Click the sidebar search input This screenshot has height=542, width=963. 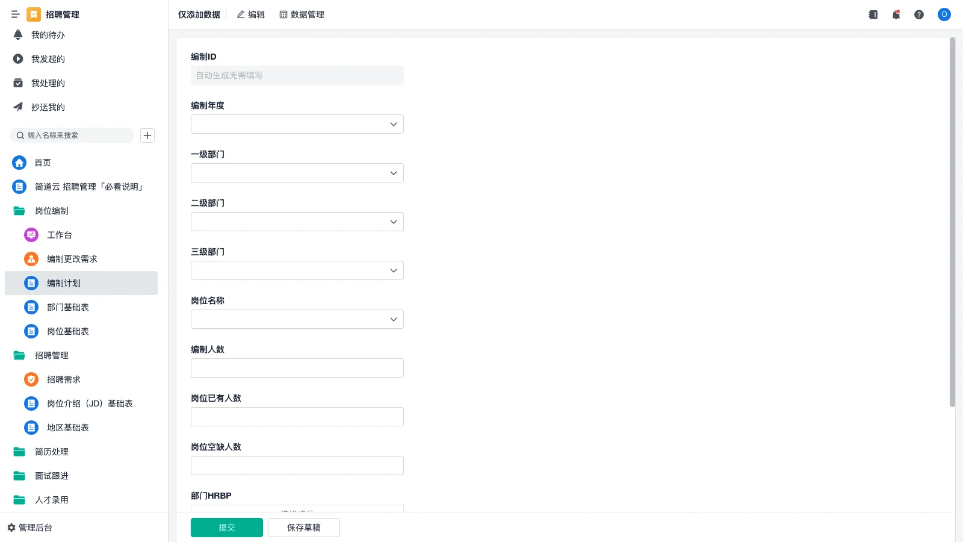[x=72, y=135]
